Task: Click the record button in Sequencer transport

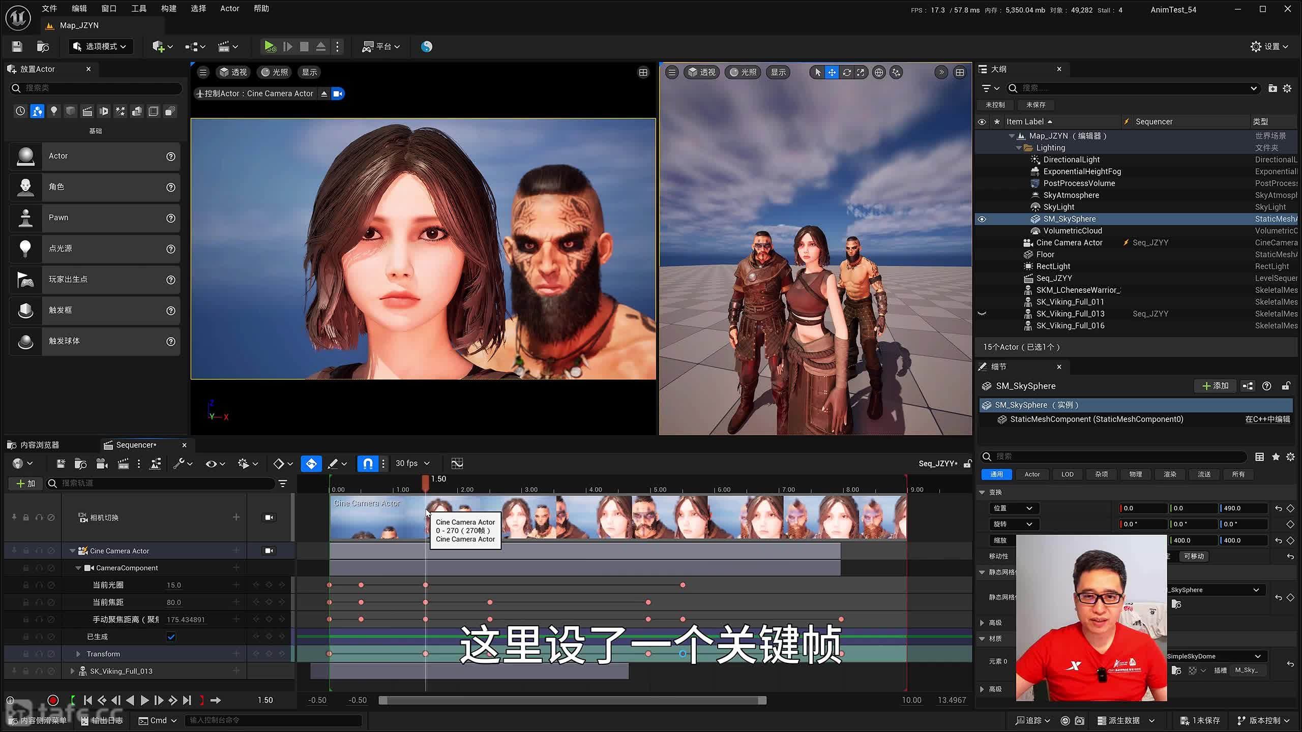Action: tap(53, 700)
